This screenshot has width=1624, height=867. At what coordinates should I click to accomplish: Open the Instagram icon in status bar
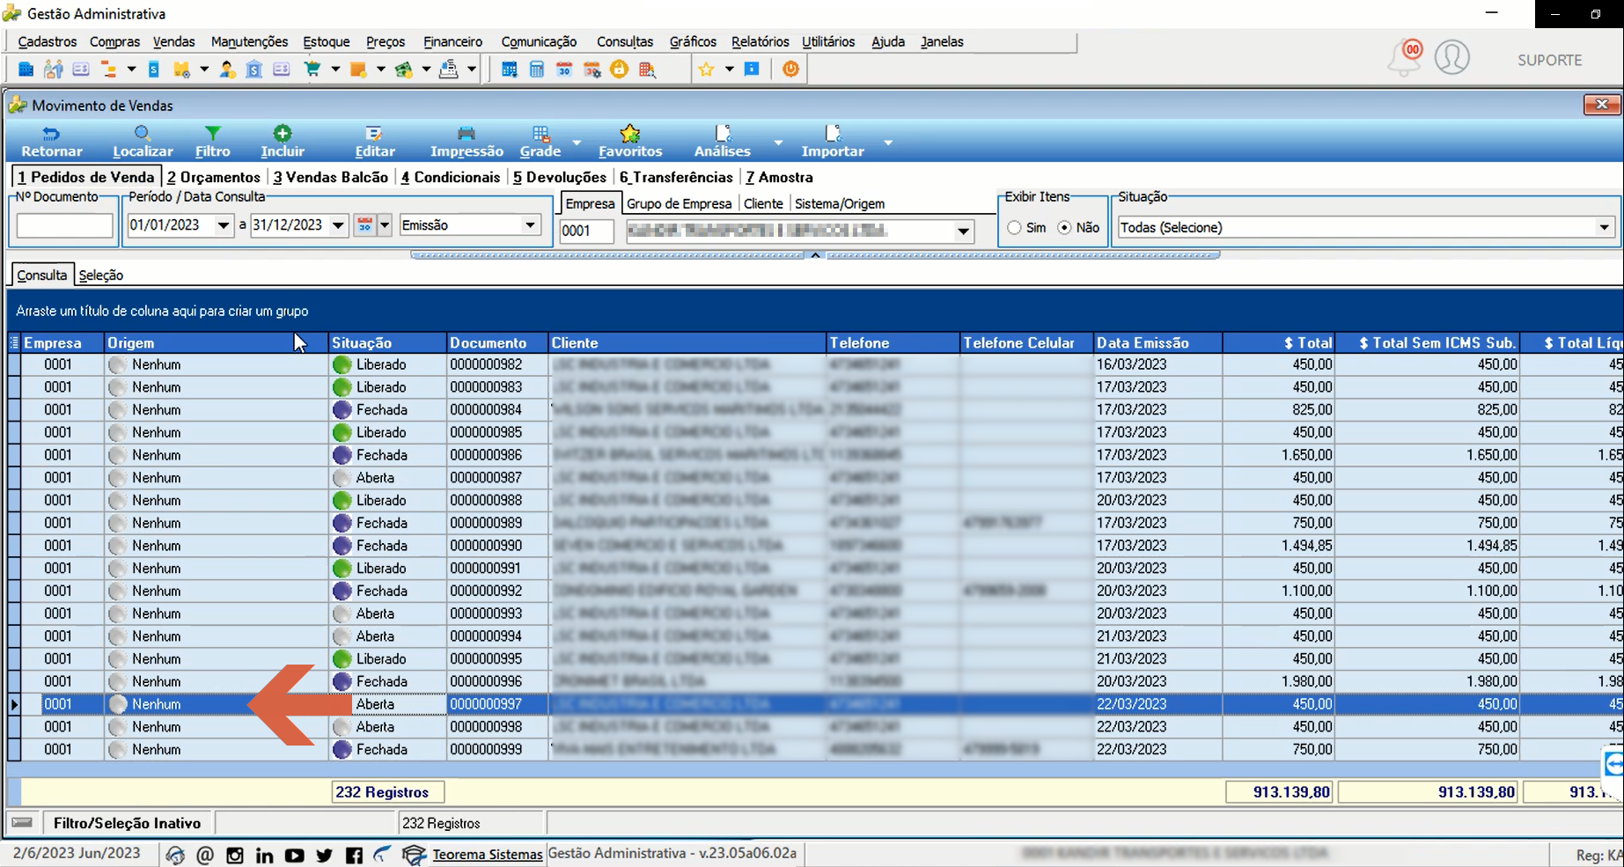pos(235,855)
